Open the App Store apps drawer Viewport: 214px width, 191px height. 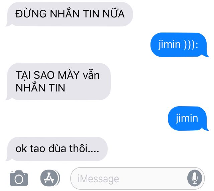(50, 178)
